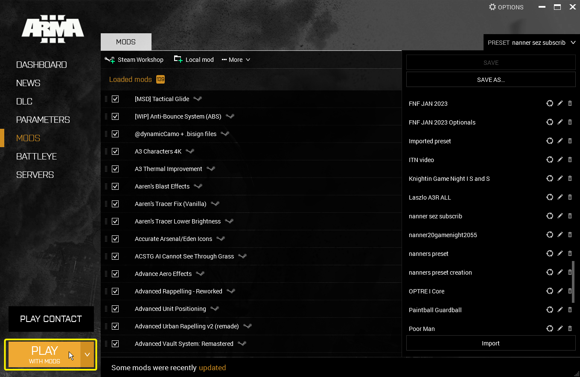Viewport: 580px width, 377px height.
Task: Select the Accurate Arsenal/Eden Icons mod name
Action: [173, 239]
